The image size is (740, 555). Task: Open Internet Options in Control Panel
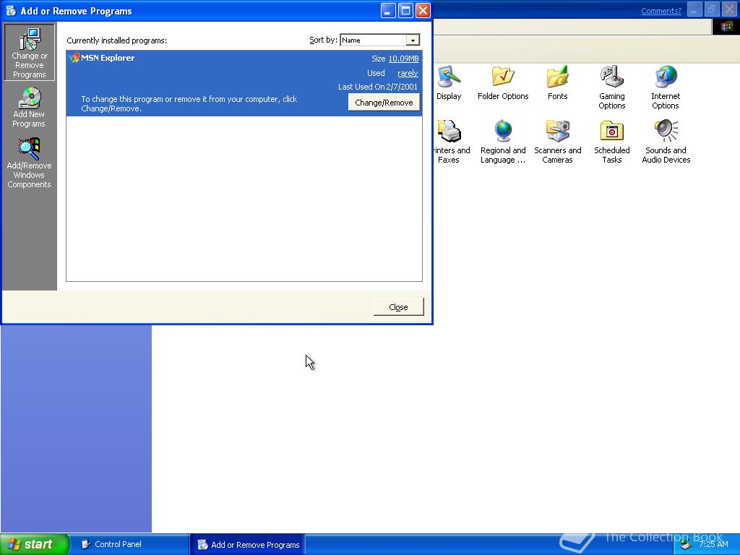[666, 87]
